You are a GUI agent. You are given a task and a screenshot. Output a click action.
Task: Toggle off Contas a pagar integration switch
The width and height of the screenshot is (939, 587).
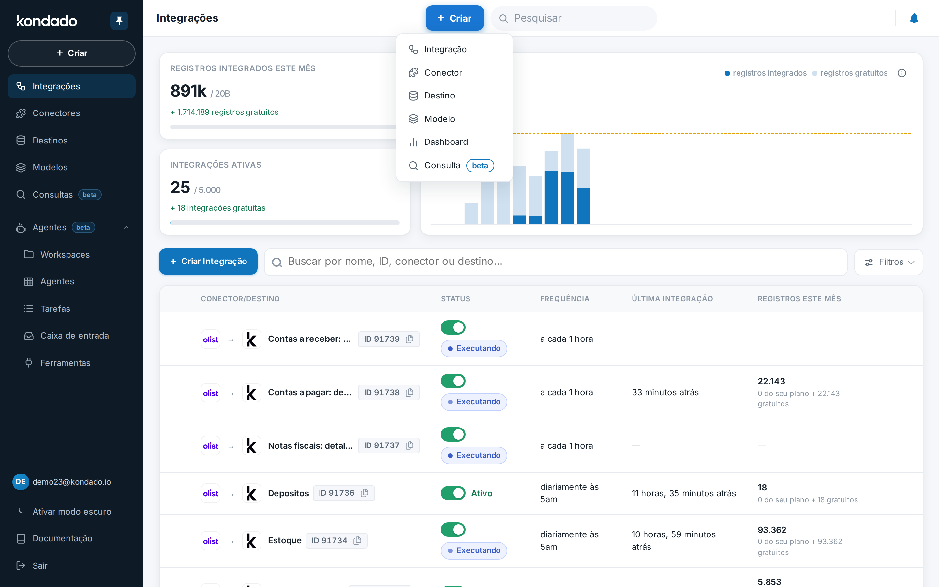(453, 381)
